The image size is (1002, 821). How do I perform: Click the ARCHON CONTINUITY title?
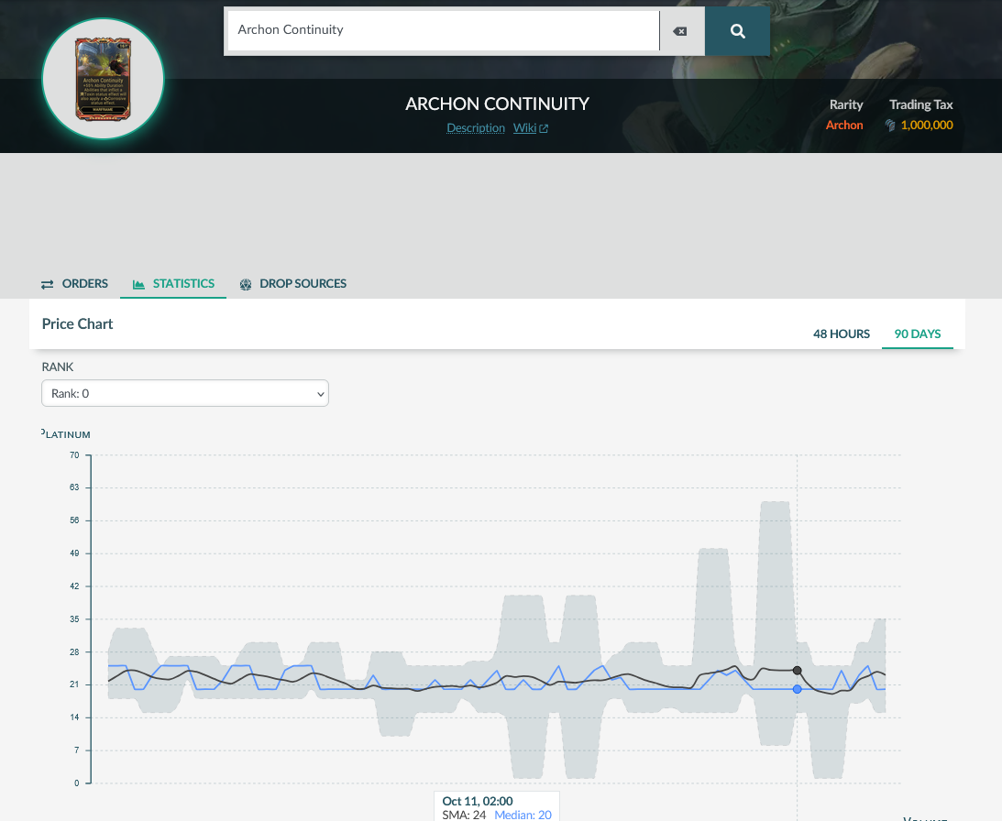(x=497, y=104)
